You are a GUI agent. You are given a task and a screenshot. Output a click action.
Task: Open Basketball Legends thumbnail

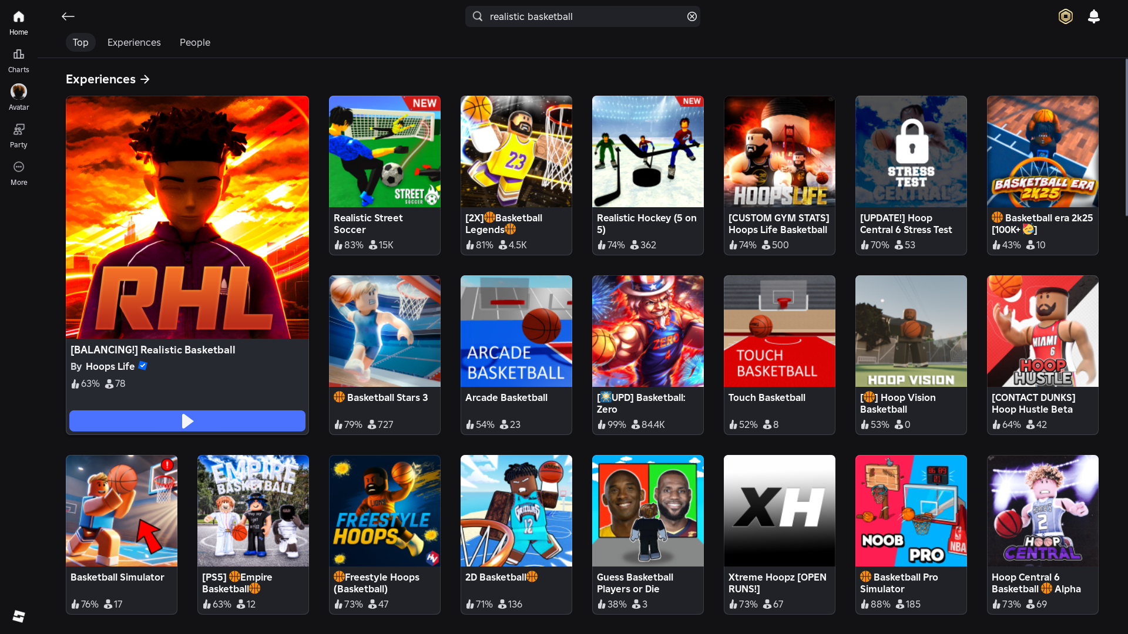pos(516,151)
